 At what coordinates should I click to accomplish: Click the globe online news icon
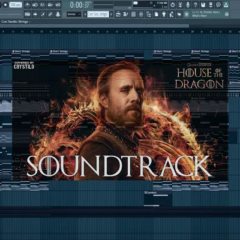(227, 14)
